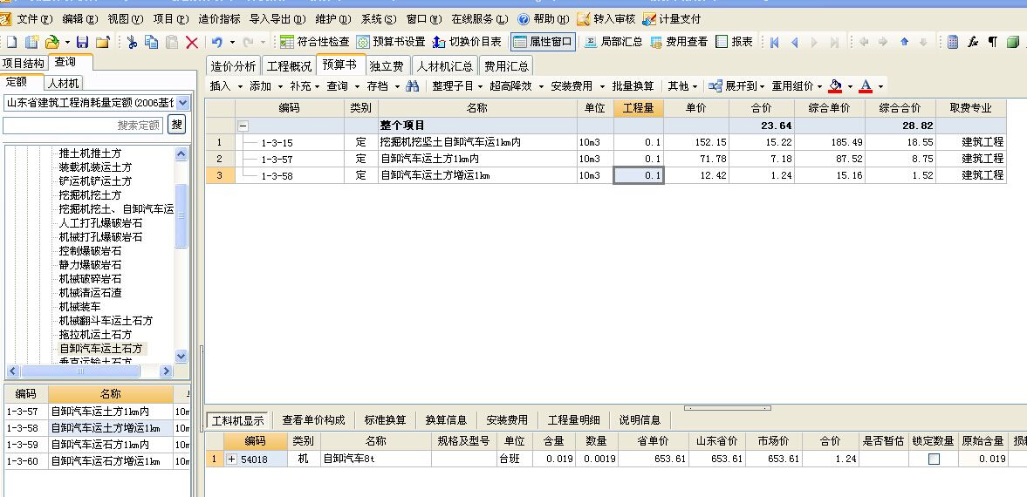The image size is (1027, 497).
Task: Open 预算书设置 settings
Action: 391,42
